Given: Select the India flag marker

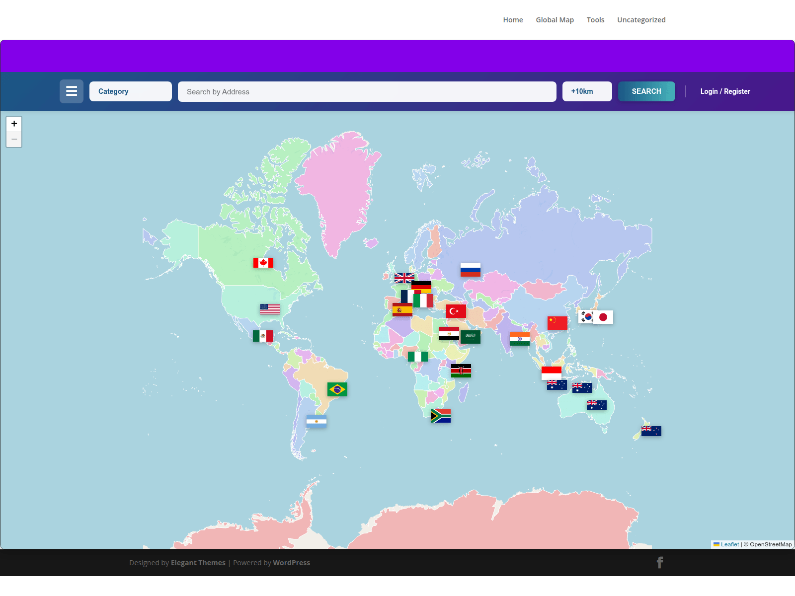Looking at the screenshot, I should coord(520,339).
